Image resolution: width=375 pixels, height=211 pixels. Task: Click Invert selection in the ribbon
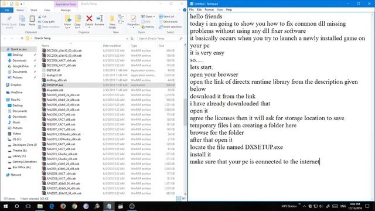click(170, 27)
